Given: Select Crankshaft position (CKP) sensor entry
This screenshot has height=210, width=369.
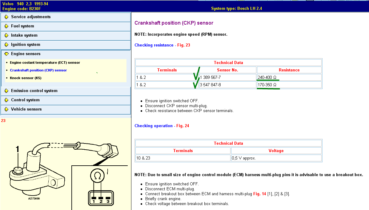Looking at the screenshot, I should (x=38, y=71).
